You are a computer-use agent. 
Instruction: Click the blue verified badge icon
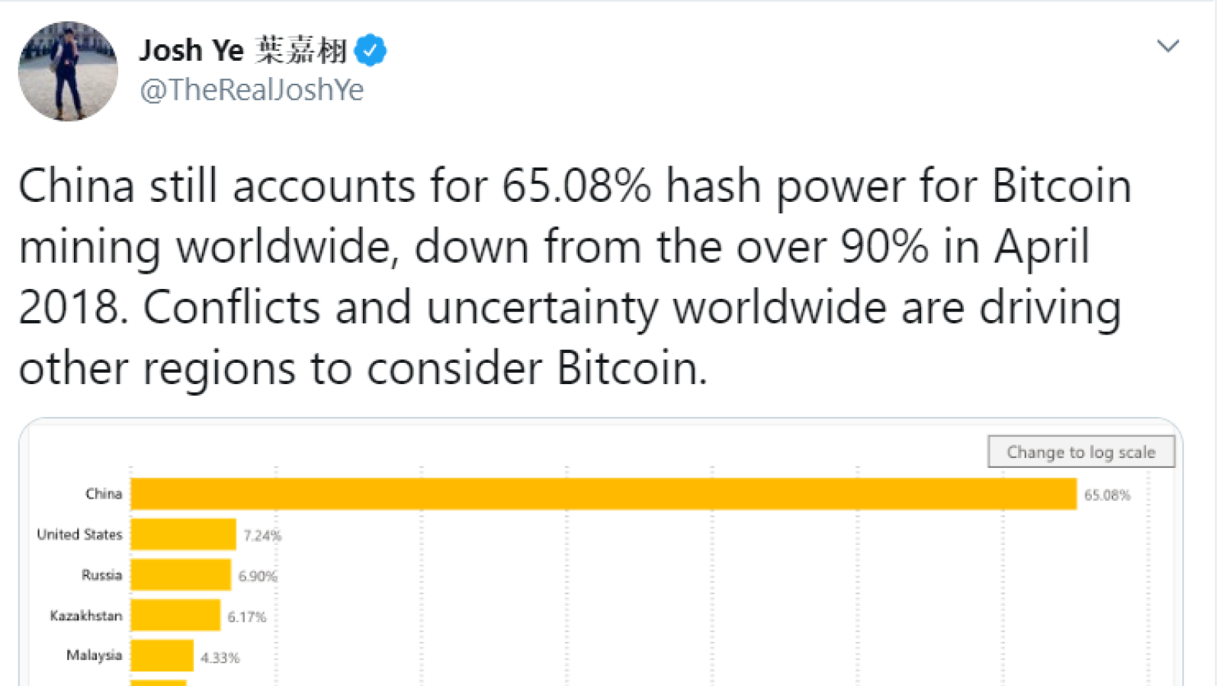[x=371, y=51]
